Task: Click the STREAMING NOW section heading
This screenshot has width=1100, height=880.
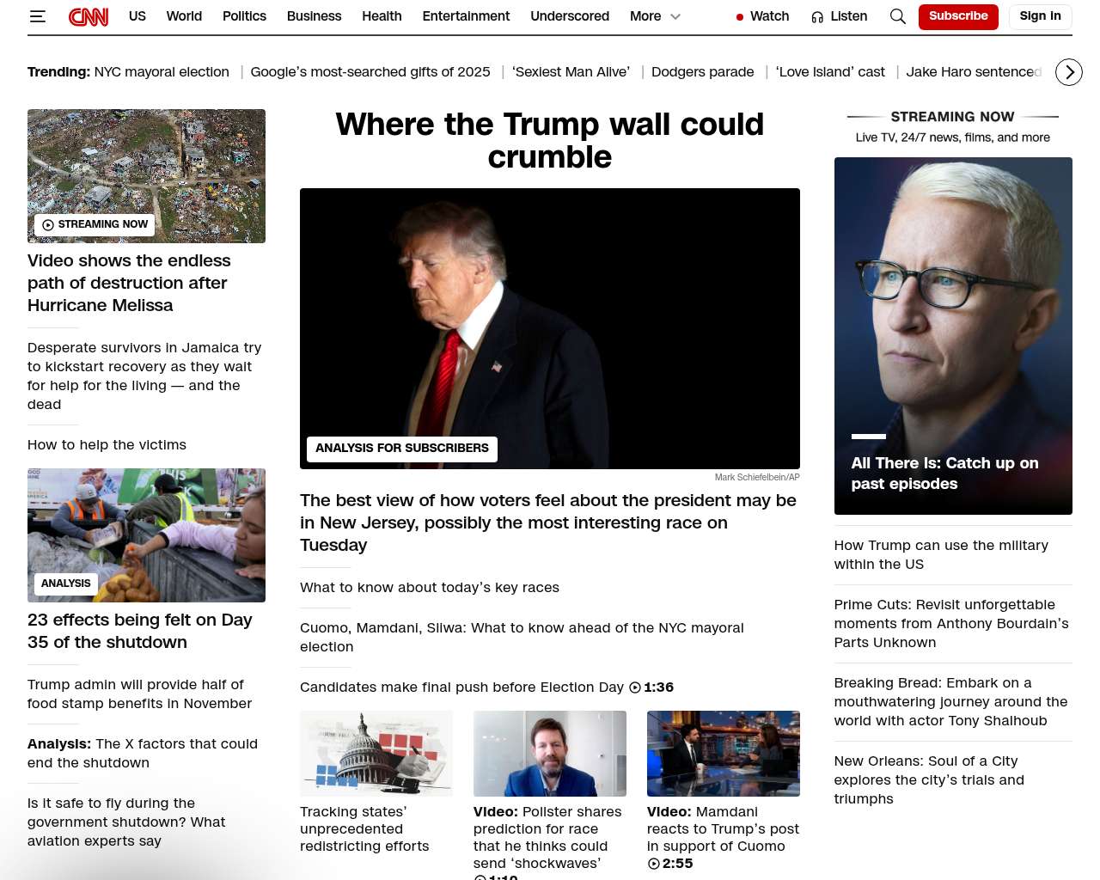Action: tap(952, 117)
